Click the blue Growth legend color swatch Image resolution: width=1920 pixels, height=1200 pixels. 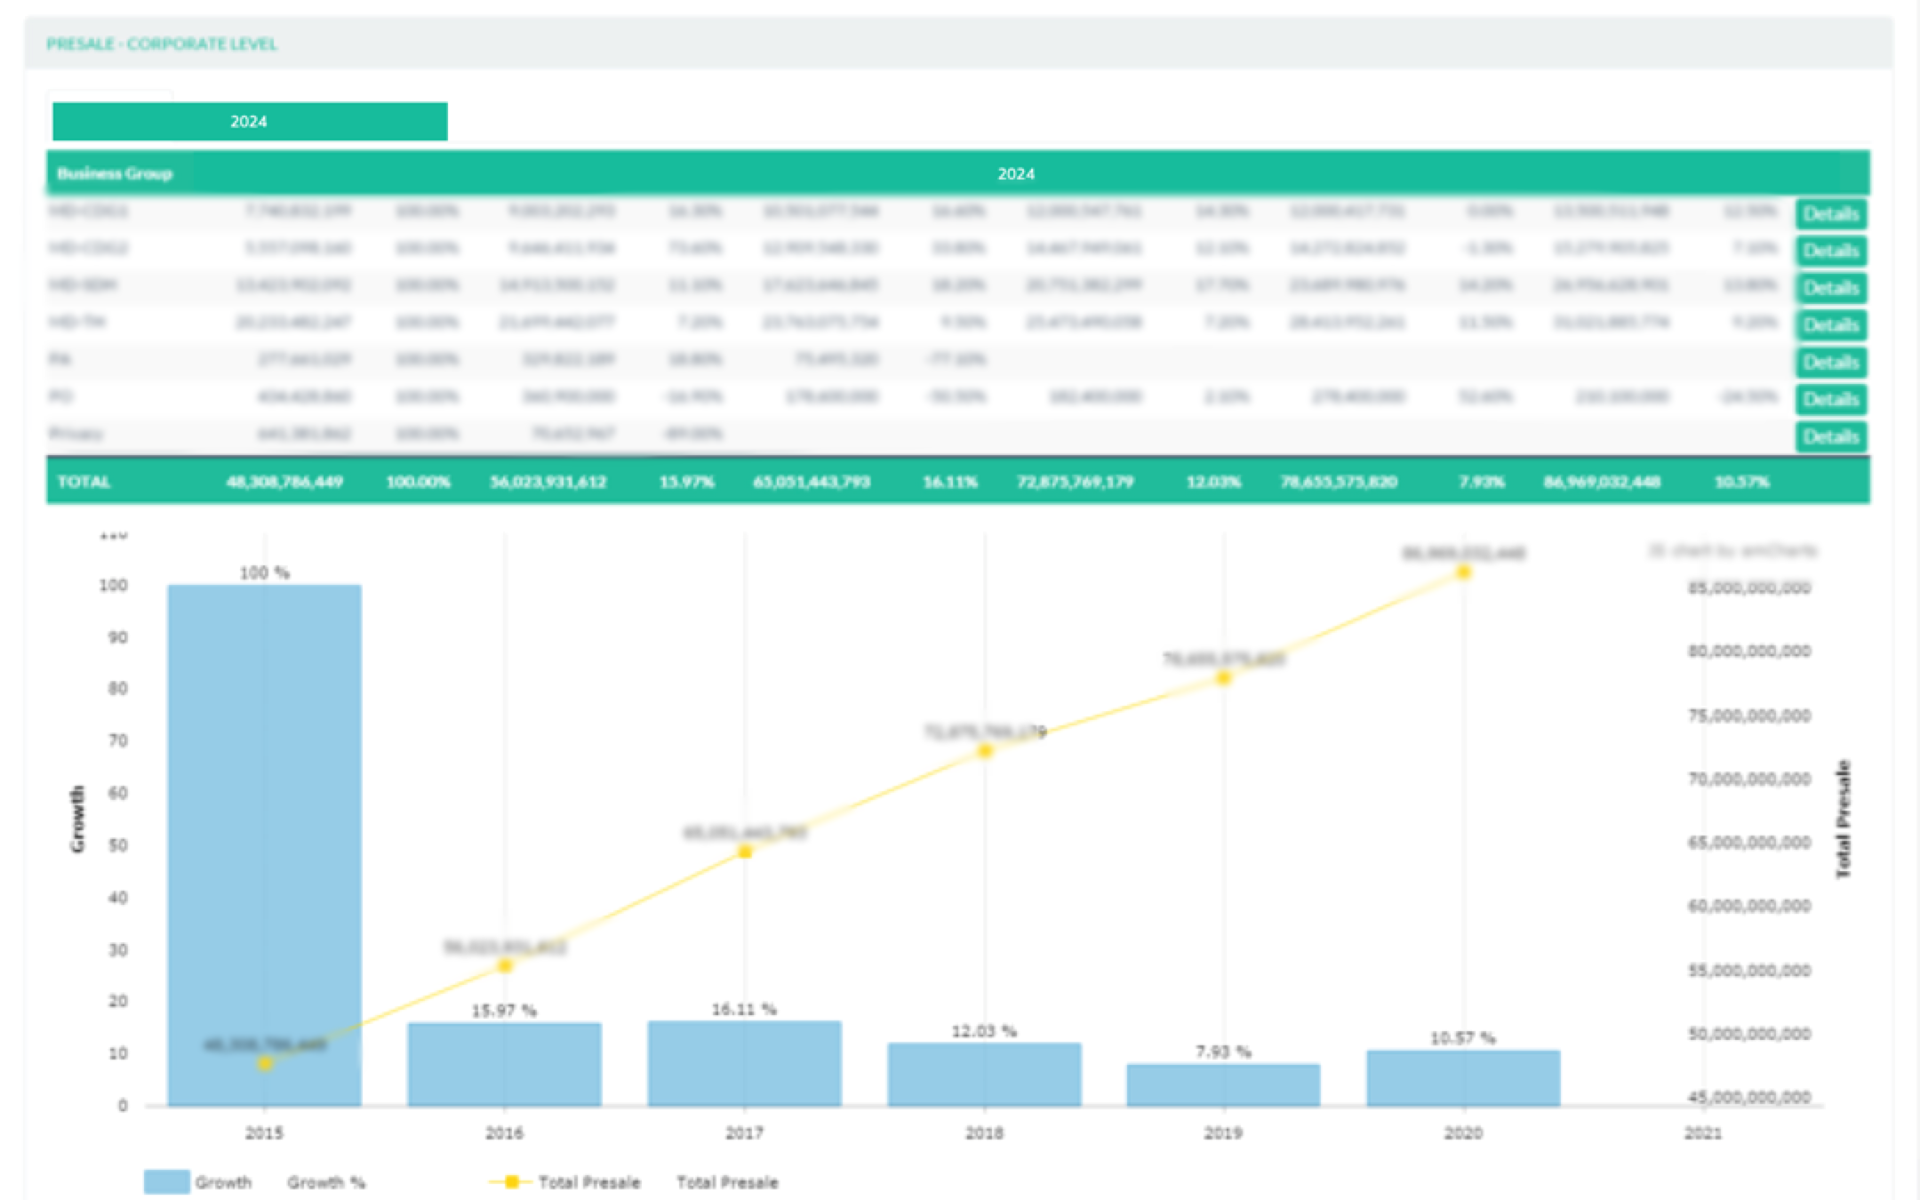[x=166, y=1182]
